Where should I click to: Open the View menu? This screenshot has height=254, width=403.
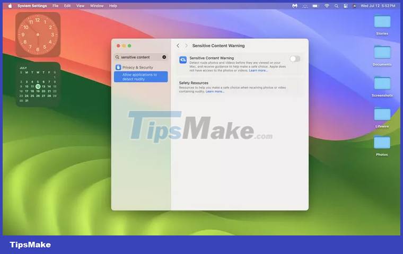tap(80, 6)
